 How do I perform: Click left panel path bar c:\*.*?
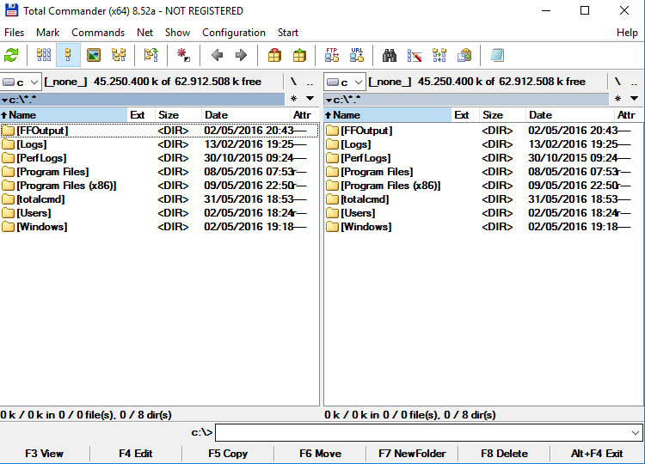click(x=142, y=99)
